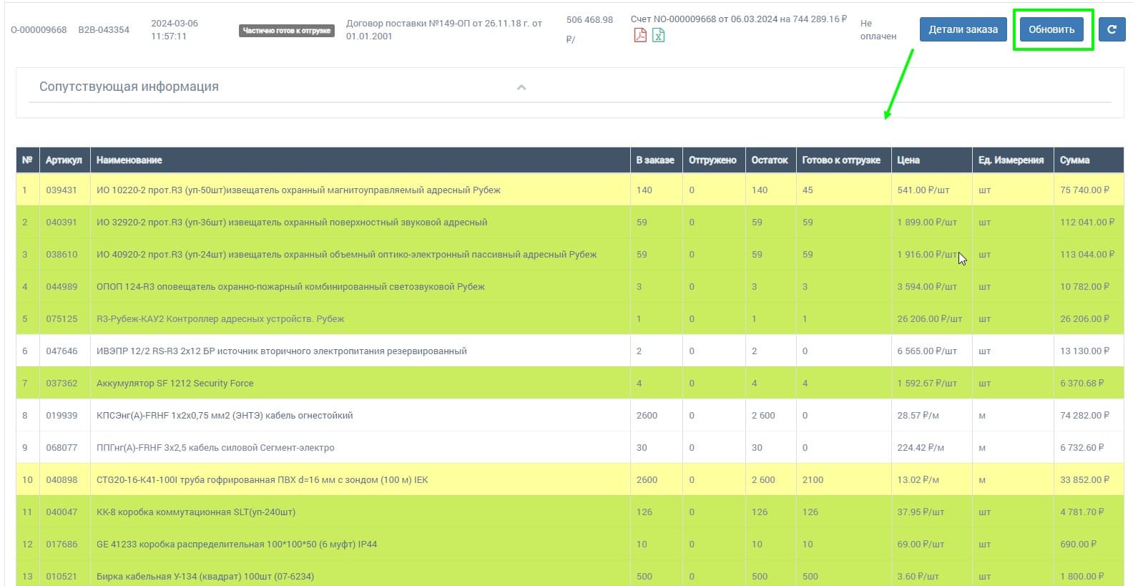
Task: Select article 040898
Action: (x=62, y=480)
